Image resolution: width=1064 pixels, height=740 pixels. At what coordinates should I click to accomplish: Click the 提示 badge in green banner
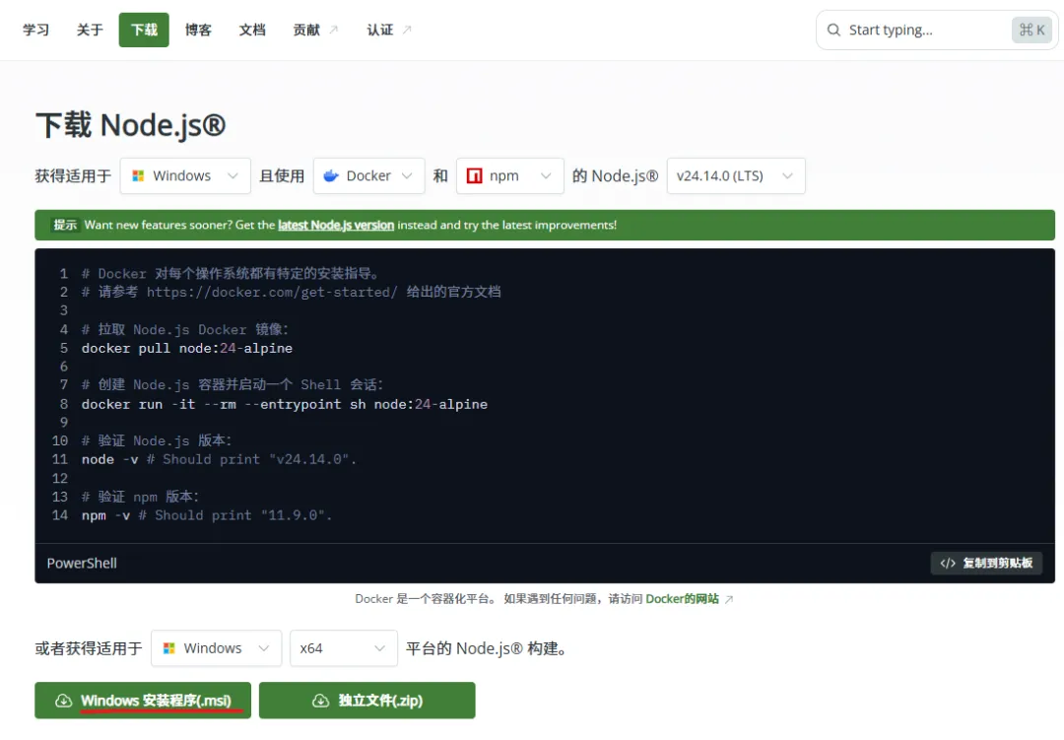tap(65, 225)
